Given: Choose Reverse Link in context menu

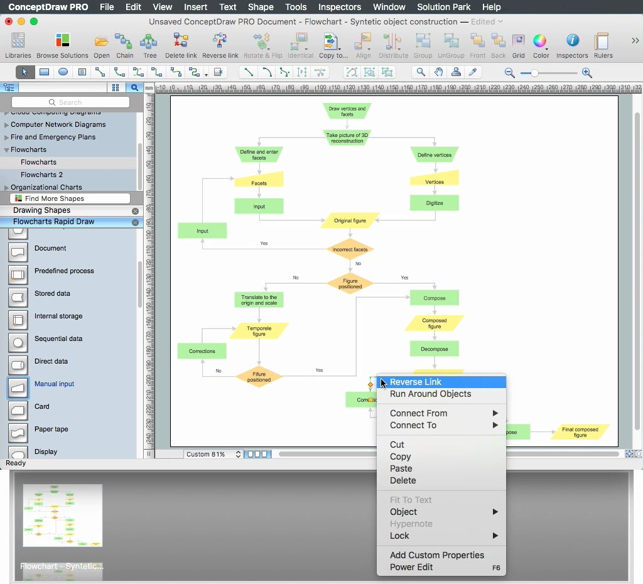Looking at the screenshot, I should point(415,382).
